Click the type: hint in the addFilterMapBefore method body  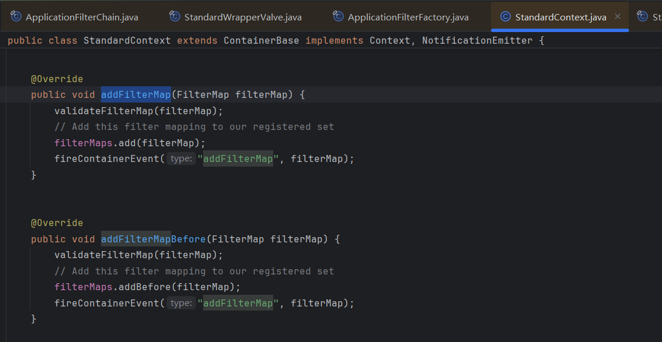[181, 303]
